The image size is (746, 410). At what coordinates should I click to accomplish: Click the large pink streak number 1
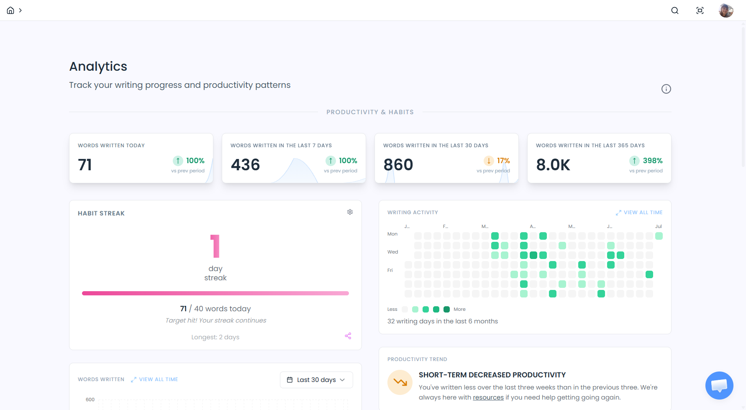tap(215, 246)
